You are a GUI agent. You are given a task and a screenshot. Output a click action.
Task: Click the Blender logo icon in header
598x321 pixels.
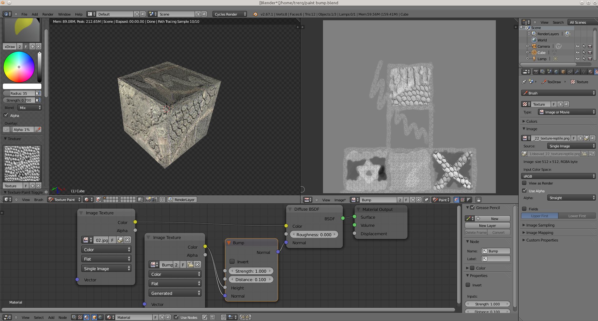pyautogui.click(x=255, y=14)
